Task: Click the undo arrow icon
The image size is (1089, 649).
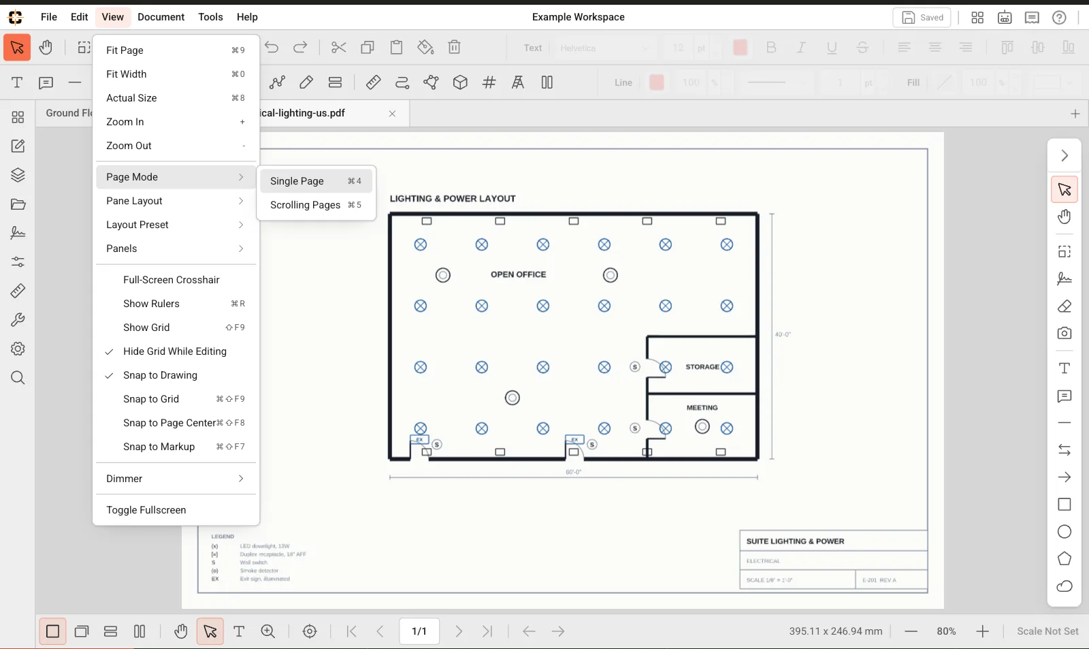Action: (x=272, y=48)
